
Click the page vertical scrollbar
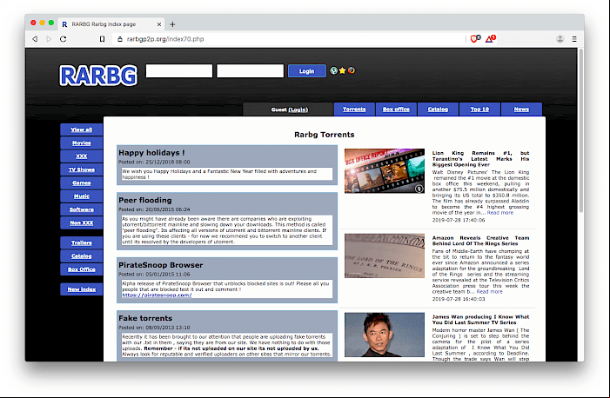(x=581, y=130)
